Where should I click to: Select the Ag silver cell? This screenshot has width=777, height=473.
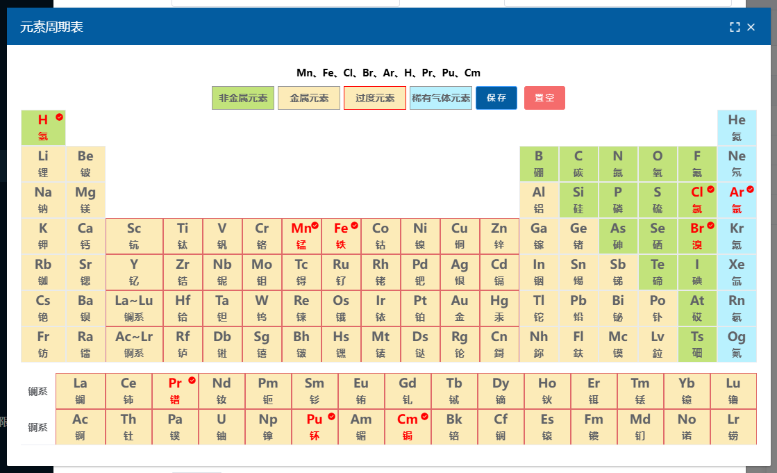point(460,272)
